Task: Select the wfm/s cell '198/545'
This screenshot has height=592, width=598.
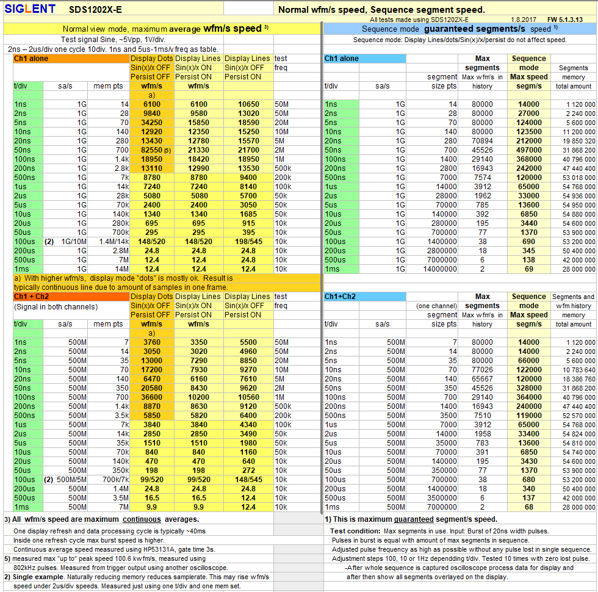Action: 248,242
